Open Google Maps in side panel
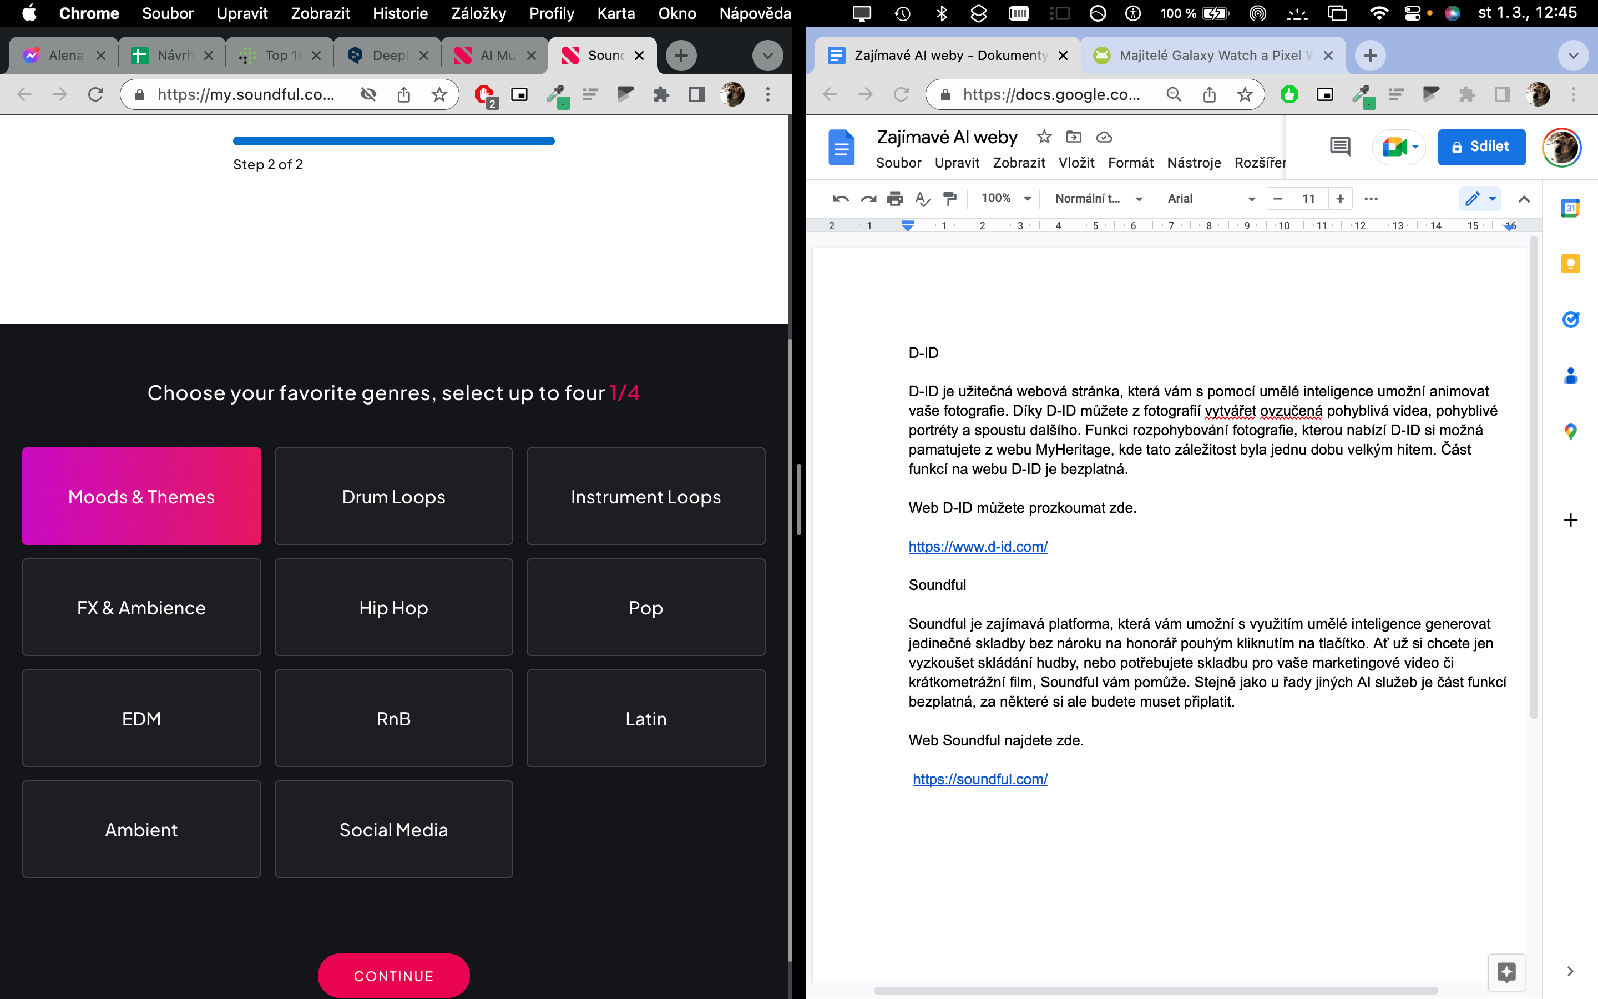This screenshot has width=1598, height=999. tap(1570, 432)
